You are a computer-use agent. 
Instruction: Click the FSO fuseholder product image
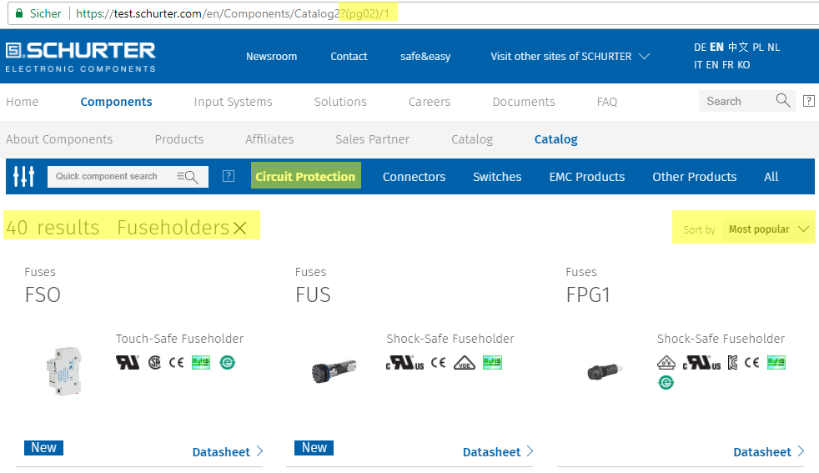[64, 371]
